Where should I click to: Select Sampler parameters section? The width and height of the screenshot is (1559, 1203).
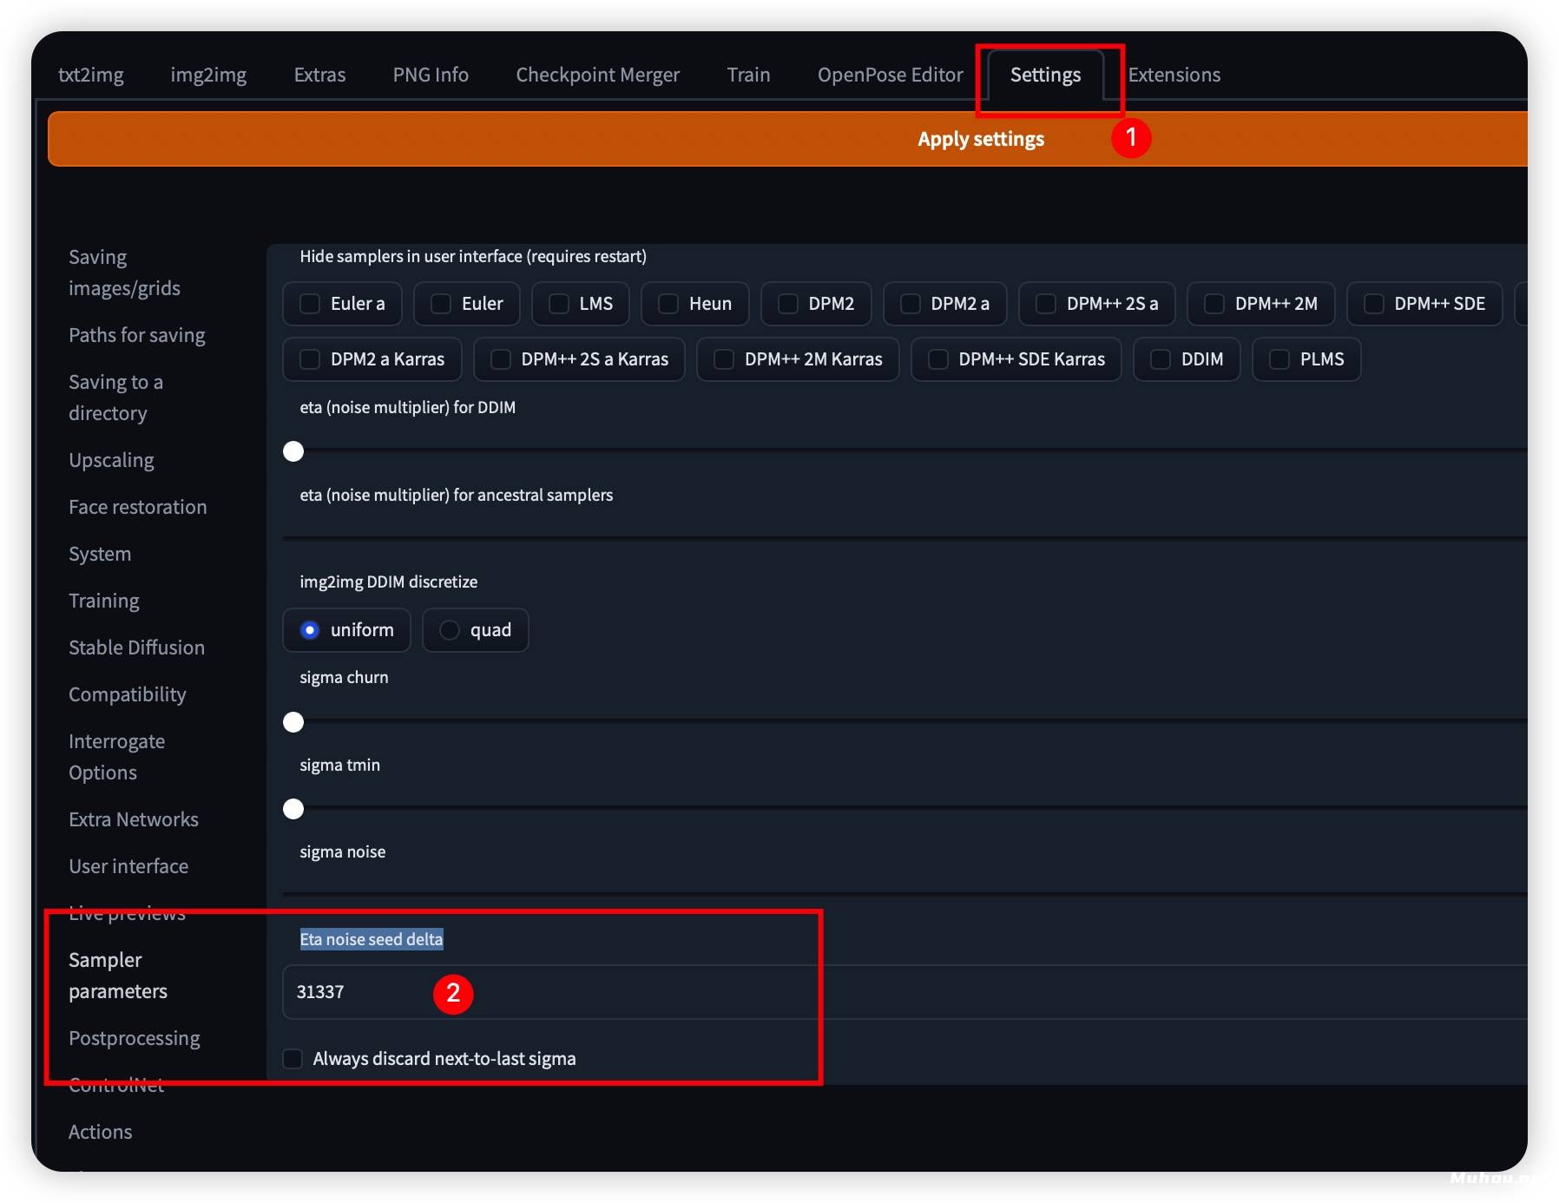(118, 976)
